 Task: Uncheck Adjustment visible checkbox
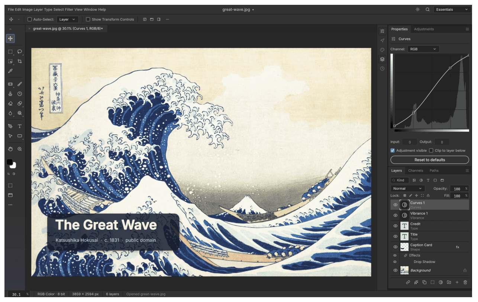pyautogui.click(x=393, y=151)
